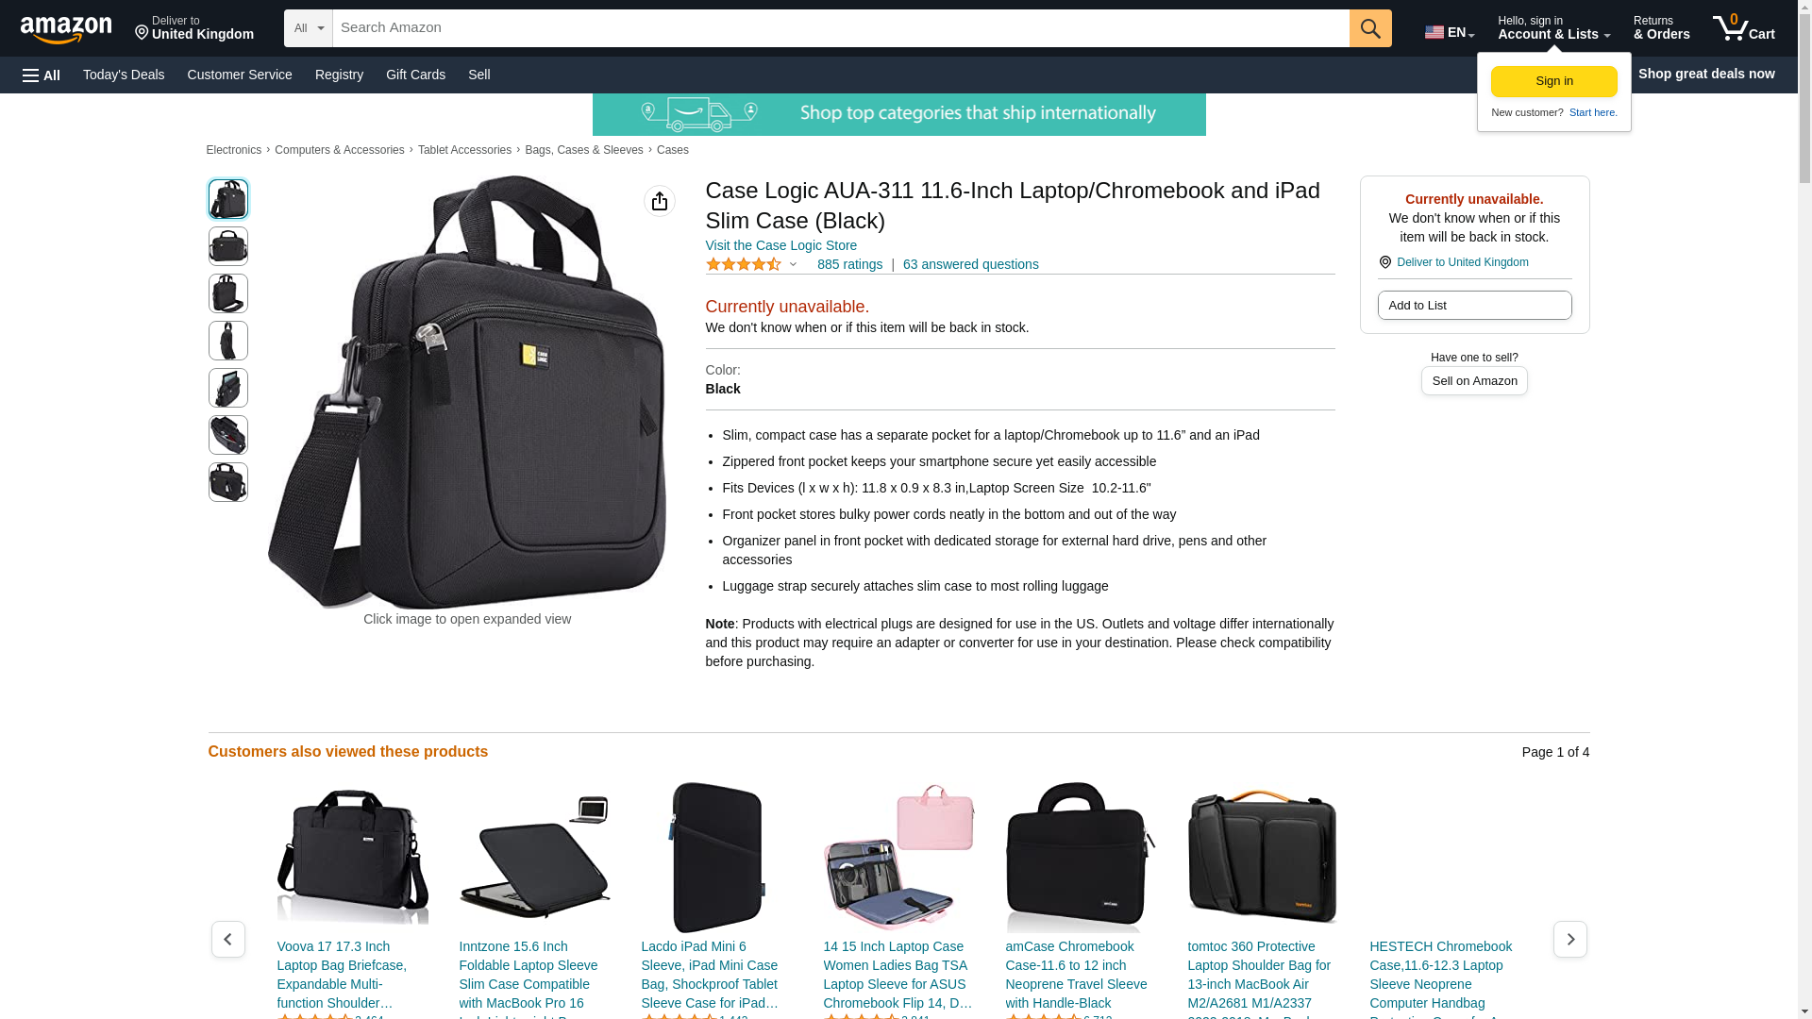
Task: Open Today's Deals menu item
Action: (x=124, y=75)
